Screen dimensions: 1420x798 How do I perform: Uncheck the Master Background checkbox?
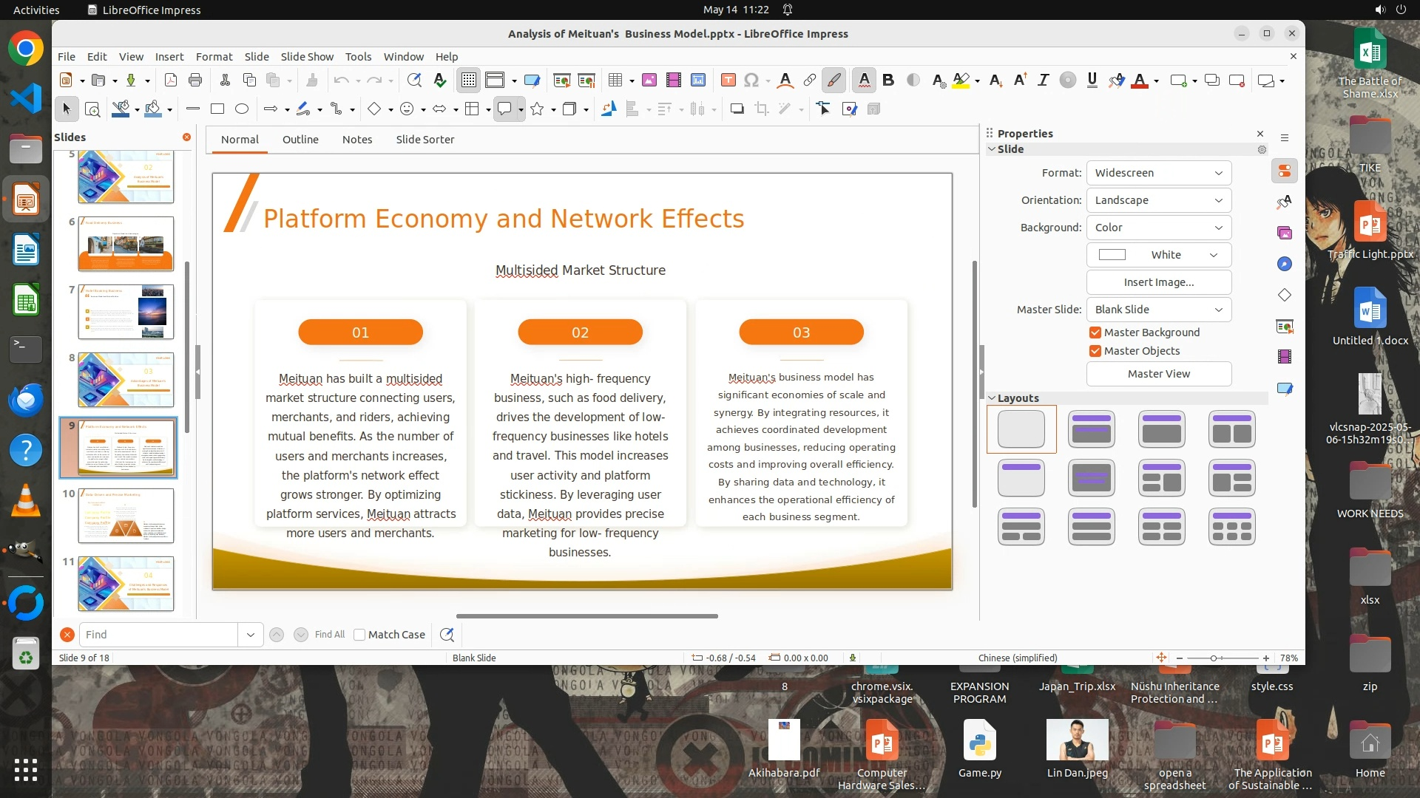click(1095, 332)
